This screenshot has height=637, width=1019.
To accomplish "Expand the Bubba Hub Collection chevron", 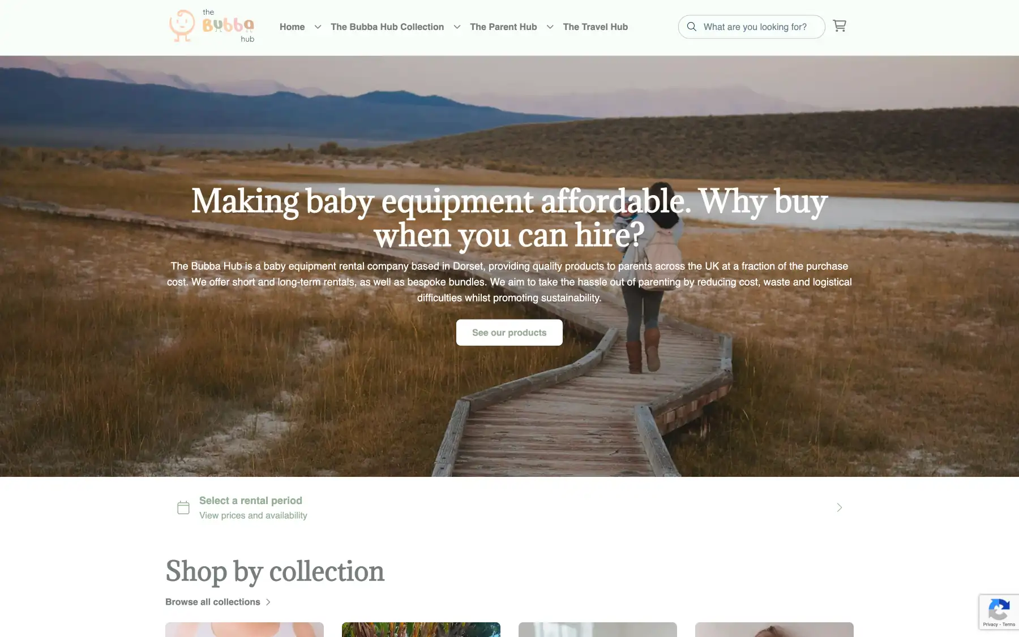I will click(457, 27).
